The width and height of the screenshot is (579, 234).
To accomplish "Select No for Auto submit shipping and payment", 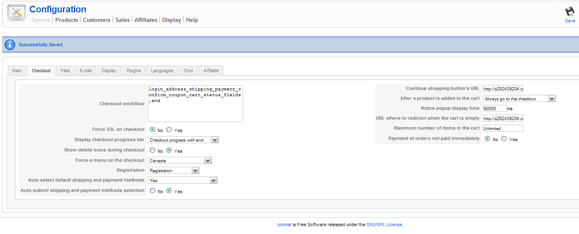I will [x=153, y=191].
